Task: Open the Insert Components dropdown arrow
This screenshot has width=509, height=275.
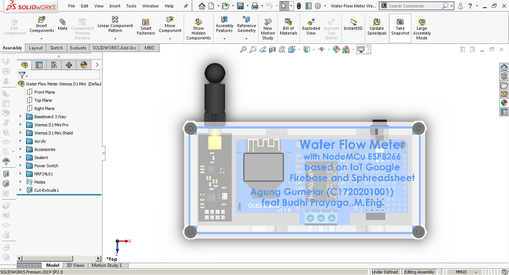Action: point(42,39)
